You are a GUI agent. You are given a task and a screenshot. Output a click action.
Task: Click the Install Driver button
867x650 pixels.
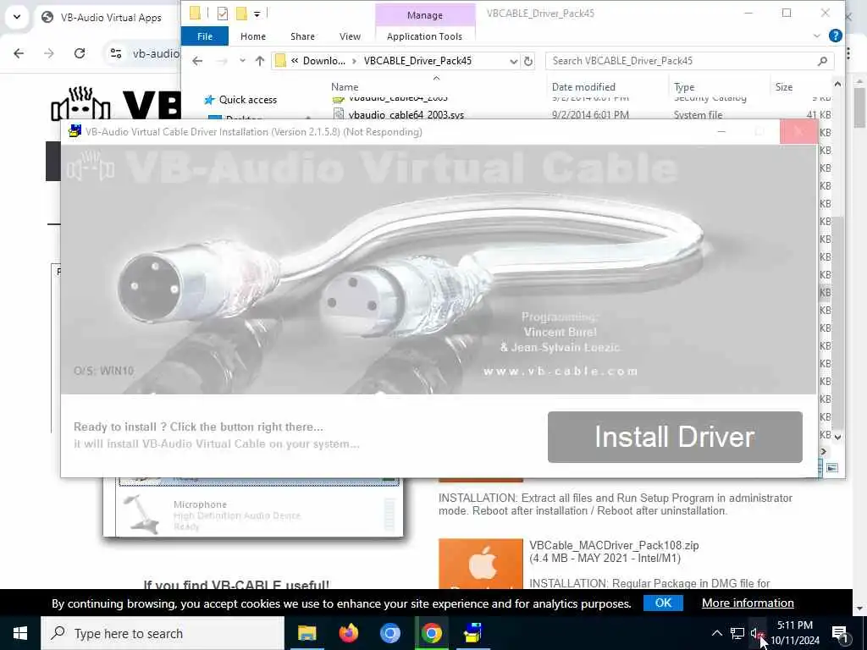675,437
